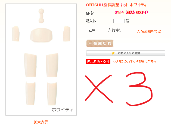Click the star icon on favorites button
Screen dimensions: 171x131
coord(113,53)
